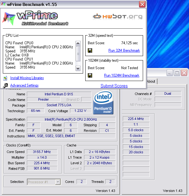Run the 1024M Benchmark
The image size is (189, 196).
tap(122, 75)
